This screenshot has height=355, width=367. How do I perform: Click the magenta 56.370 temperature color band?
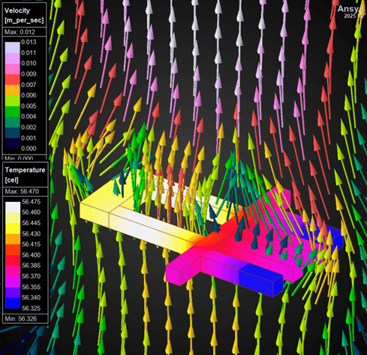coord(13,271)
